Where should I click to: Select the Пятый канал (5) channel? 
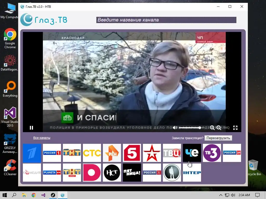coord(132,153)
